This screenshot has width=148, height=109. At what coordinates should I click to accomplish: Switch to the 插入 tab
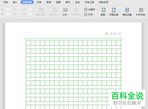tap(15, 2)
